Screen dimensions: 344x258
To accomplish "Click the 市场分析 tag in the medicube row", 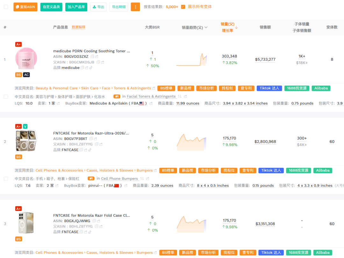I will point(206,88).
